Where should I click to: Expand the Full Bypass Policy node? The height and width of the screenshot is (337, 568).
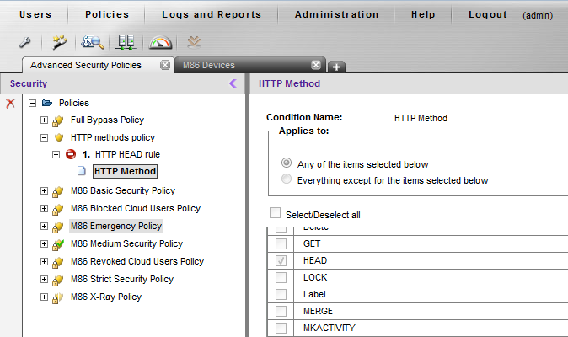point(45,120)
